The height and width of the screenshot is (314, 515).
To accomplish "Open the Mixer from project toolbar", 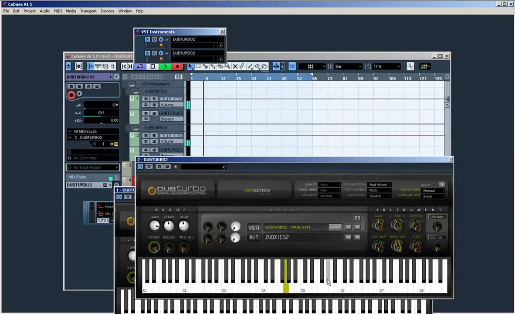I will click(x=113, y=66).
